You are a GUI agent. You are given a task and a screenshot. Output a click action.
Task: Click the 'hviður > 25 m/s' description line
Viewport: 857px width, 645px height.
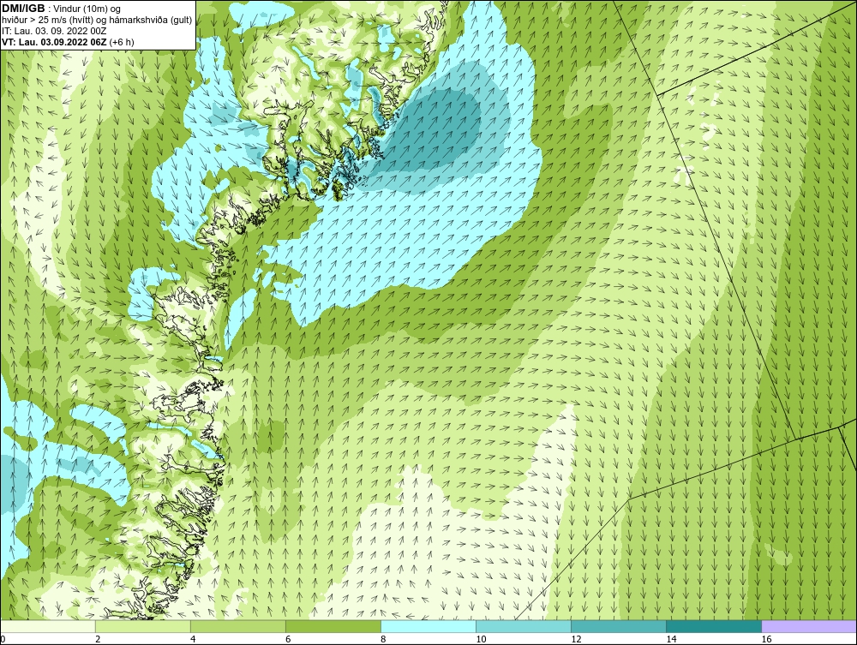(x=97, y=21)
